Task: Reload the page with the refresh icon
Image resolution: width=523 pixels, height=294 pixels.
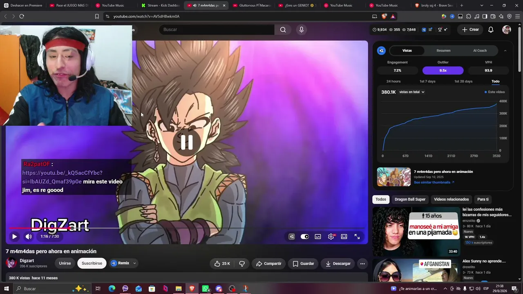Action: pyautogui.click(x=22, y=16)
